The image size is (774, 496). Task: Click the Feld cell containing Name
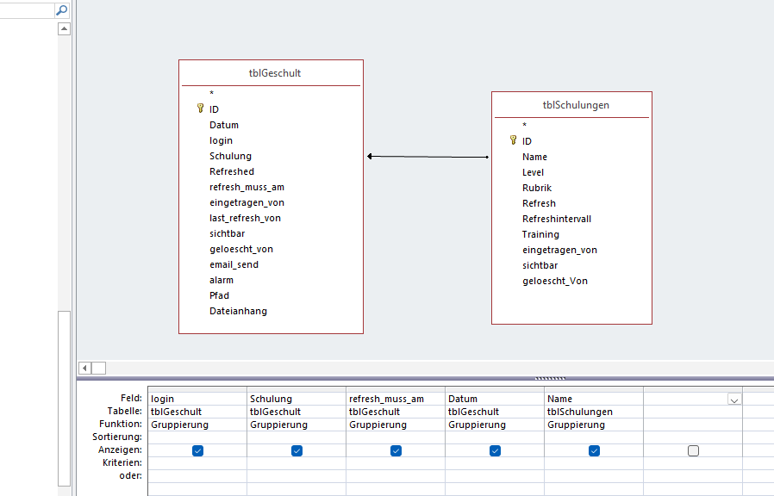point(595,399)
